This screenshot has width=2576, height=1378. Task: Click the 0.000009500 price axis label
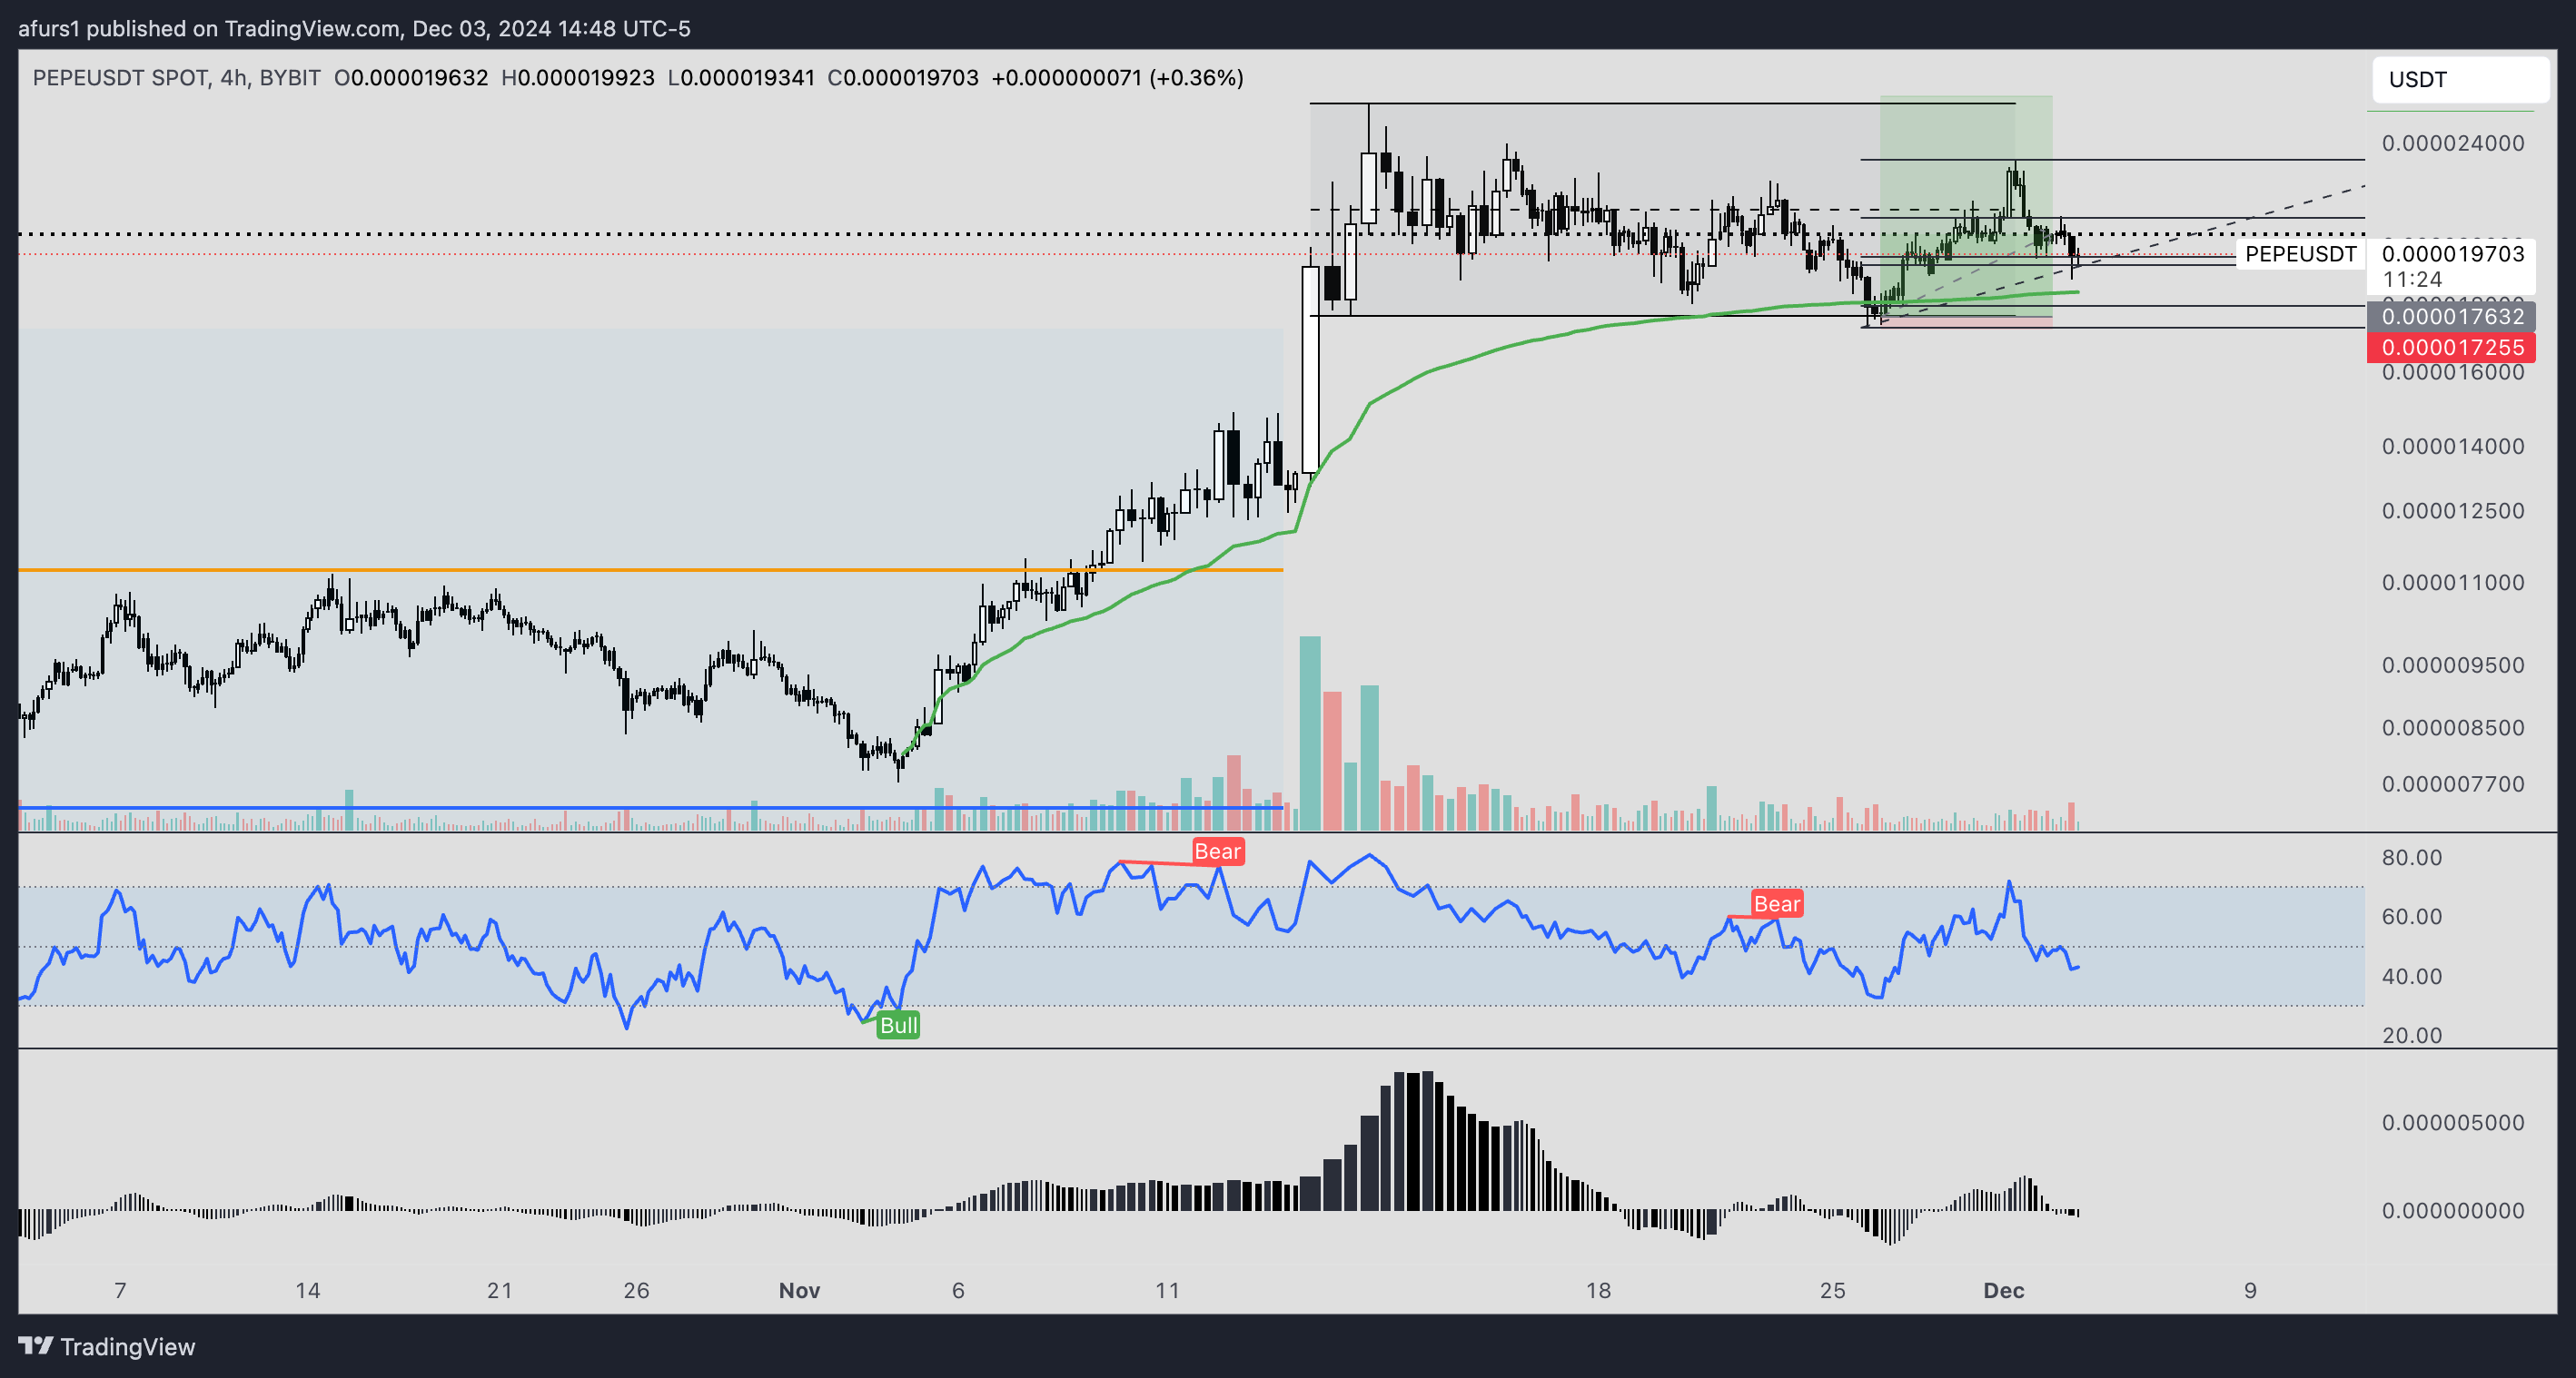[x=2453, y=665]
